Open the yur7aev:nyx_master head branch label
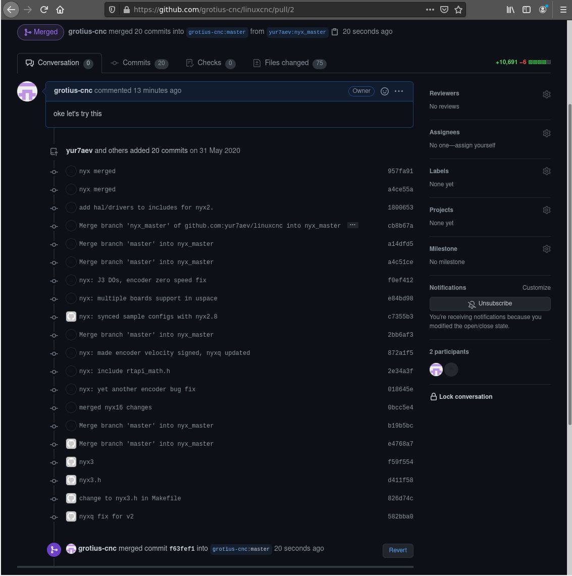Screen dimensions: 572x576 pos(297,32)
